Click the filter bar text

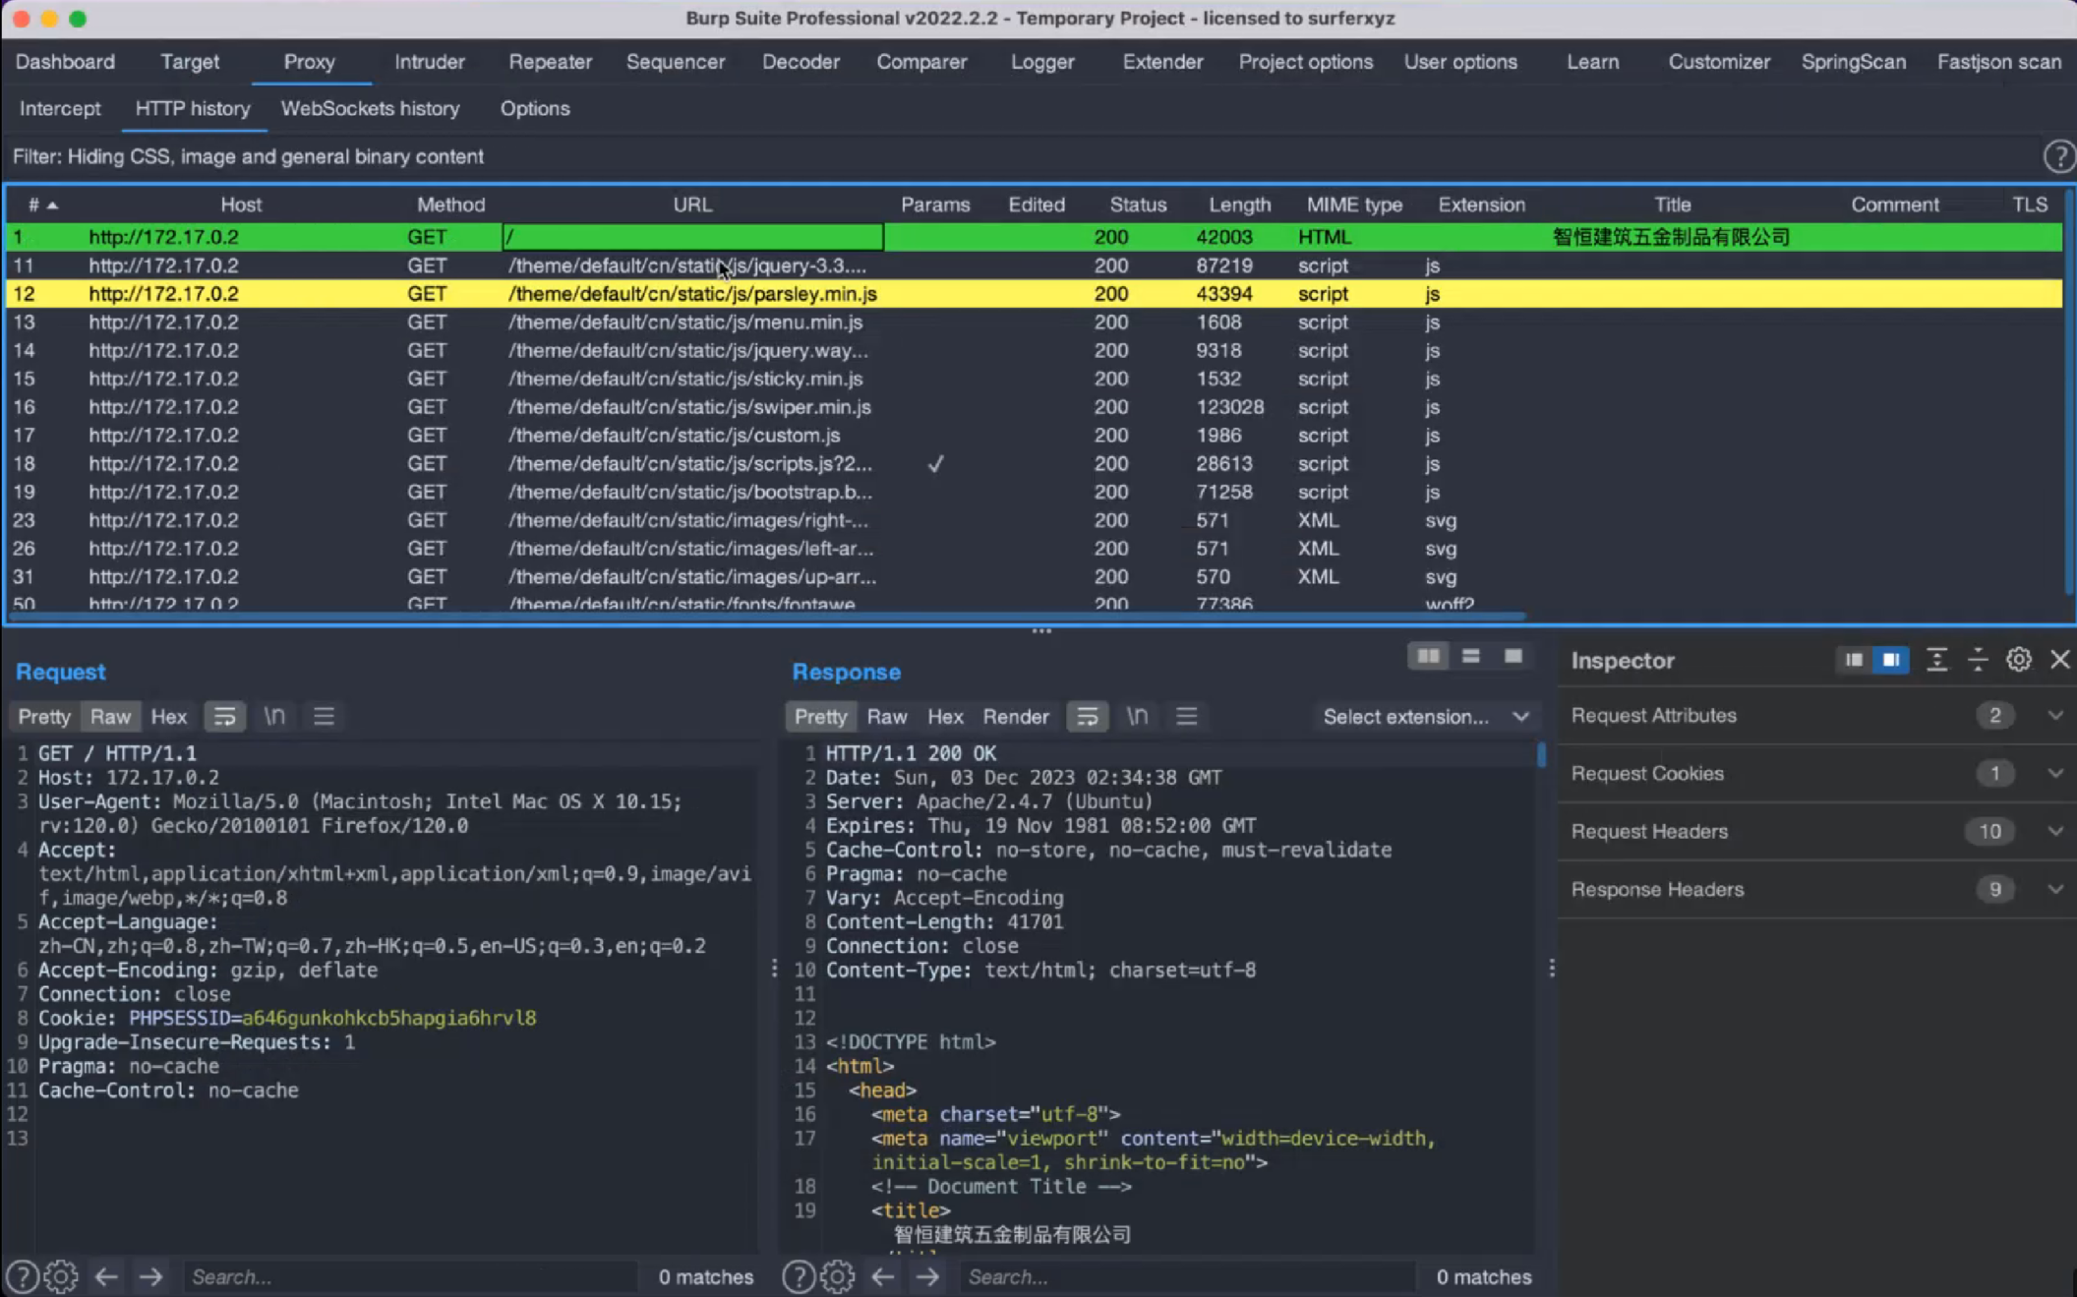click(x=248, y=156)
